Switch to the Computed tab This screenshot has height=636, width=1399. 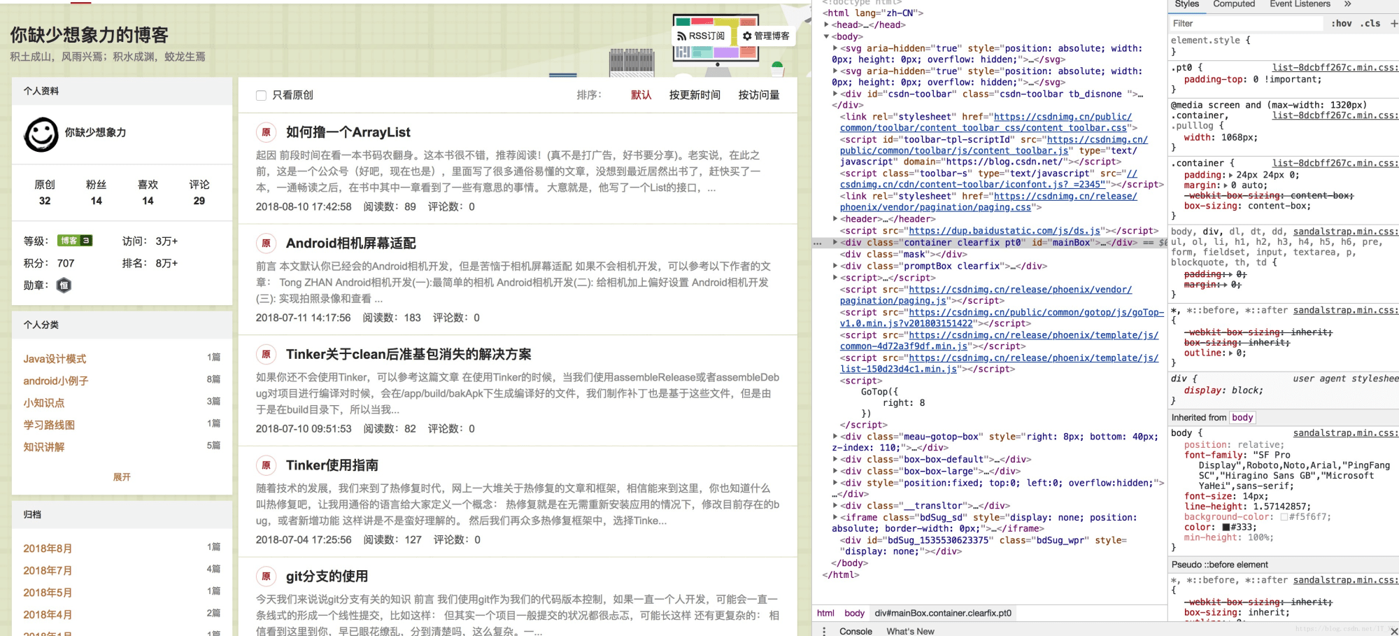coord(1234,4)
